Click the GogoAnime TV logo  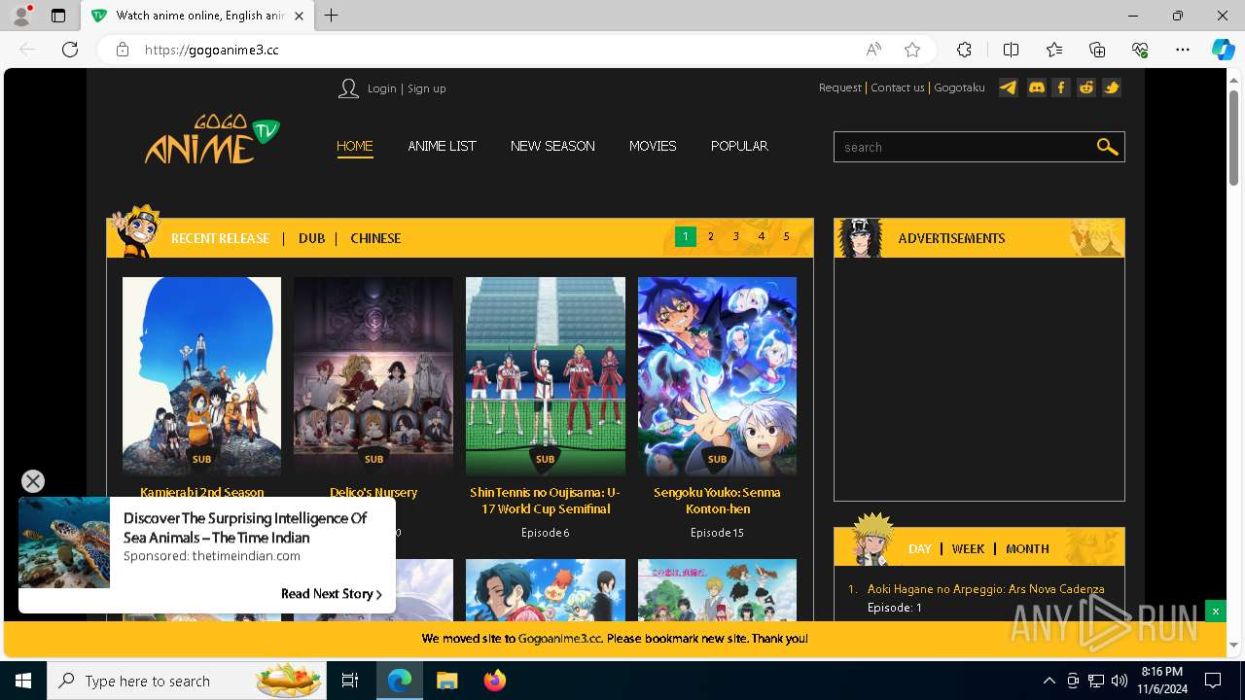click(x=212, y=140)
